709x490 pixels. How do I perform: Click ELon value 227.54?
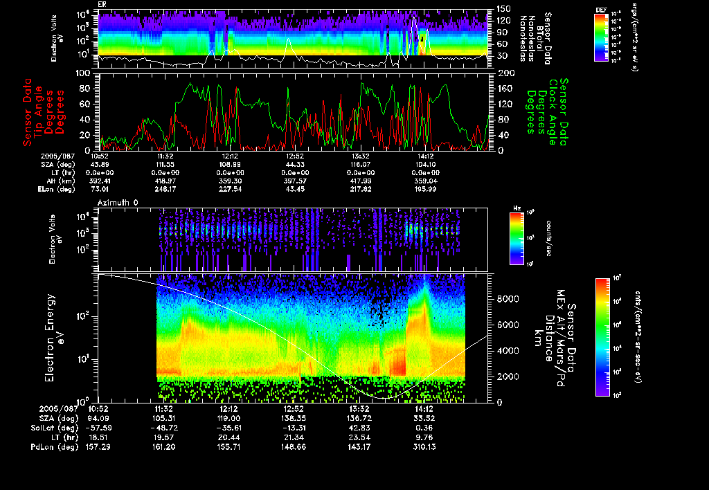(230, 190)
